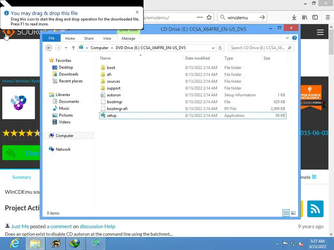
Task: Sort files by Date modified column
Action: [x=197, y=58]
